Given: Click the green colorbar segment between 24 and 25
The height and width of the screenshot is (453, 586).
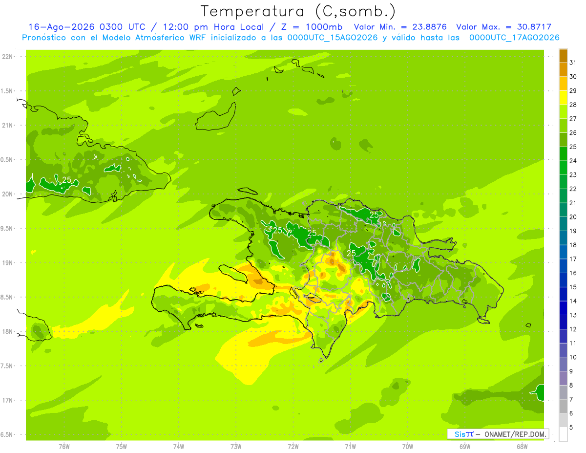Looking at the screenshot, I should [563, 154].
